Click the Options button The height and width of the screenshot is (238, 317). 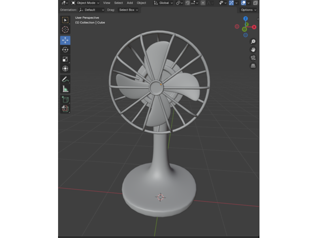pyautogui.click(x=247, y=10)
